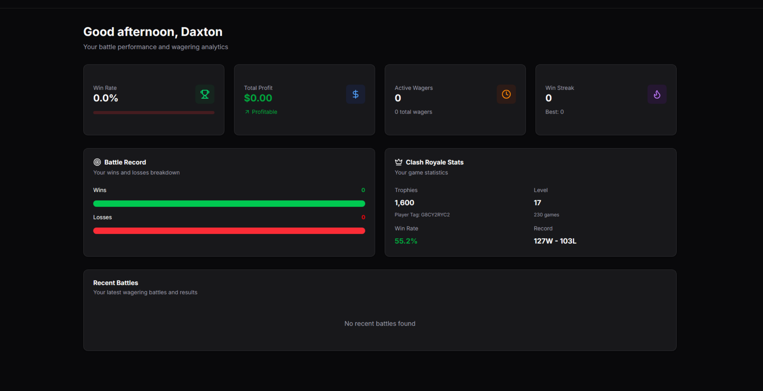Click the Win Rate progress bar
Screen dimensions: 763x391
(x=154, y=113)
